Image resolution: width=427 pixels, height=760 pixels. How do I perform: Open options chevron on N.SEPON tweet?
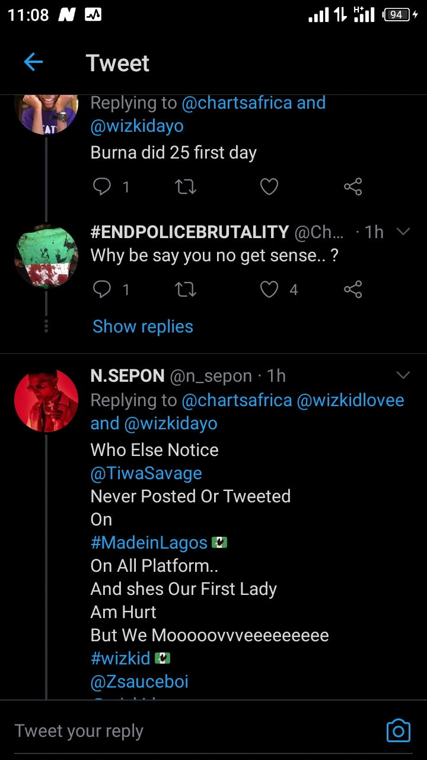[x=403, y=375]
